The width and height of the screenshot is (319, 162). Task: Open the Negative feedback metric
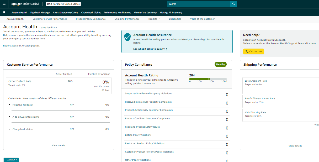pos(23,105)
